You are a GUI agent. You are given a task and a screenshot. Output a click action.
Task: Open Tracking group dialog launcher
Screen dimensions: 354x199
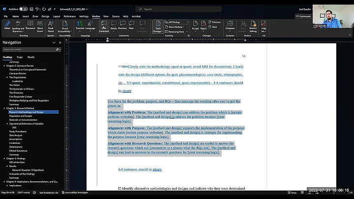click(x=189, y=35)
